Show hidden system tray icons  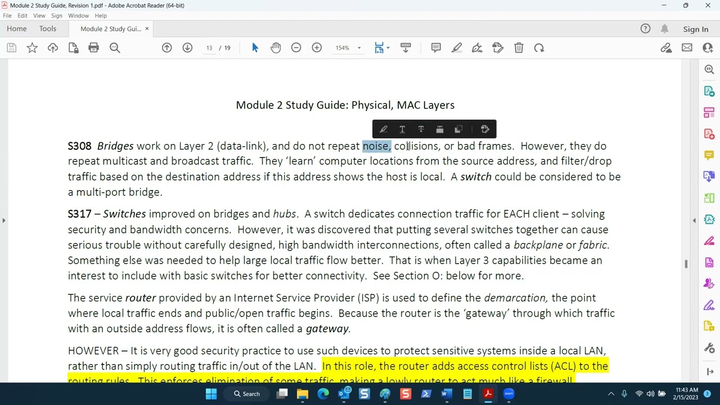click(611, 394)
